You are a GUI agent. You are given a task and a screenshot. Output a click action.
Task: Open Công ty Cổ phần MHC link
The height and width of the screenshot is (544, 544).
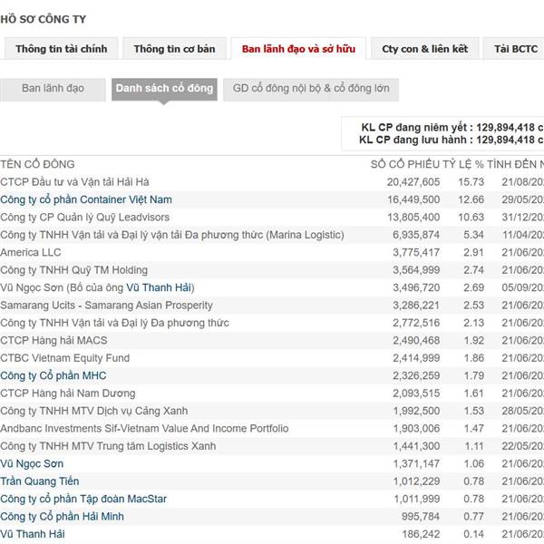coord(53,375)
